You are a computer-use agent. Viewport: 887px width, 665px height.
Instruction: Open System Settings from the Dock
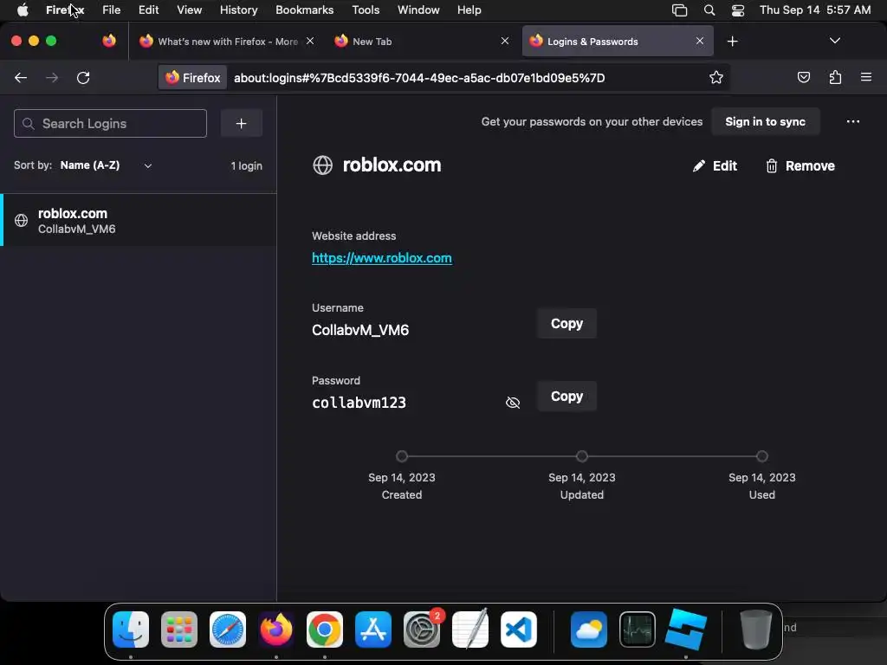tap(422, 629)
